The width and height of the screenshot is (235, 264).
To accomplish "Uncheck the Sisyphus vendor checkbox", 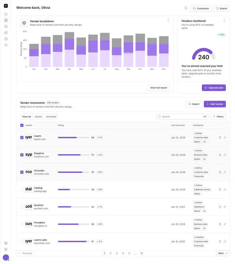I will pos(22,155).
